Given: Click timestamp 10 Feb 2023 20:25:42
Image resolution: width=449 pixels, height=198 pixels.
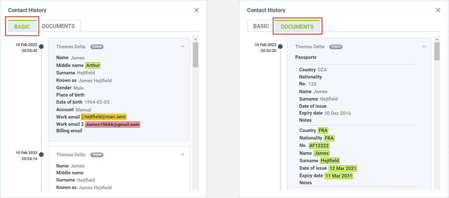Looking at the screenshot, I should (26, 48).
